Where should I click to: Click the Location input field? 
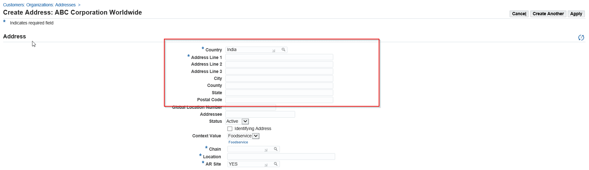click(x=281, y=156)
